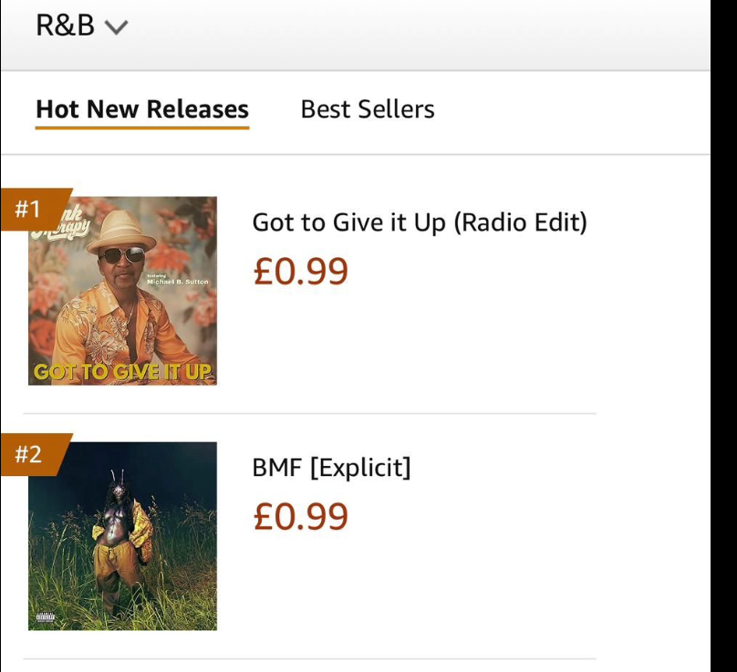Click the underline indicator below Hot New Releases

pyautogui.click(x=140, y=129)
